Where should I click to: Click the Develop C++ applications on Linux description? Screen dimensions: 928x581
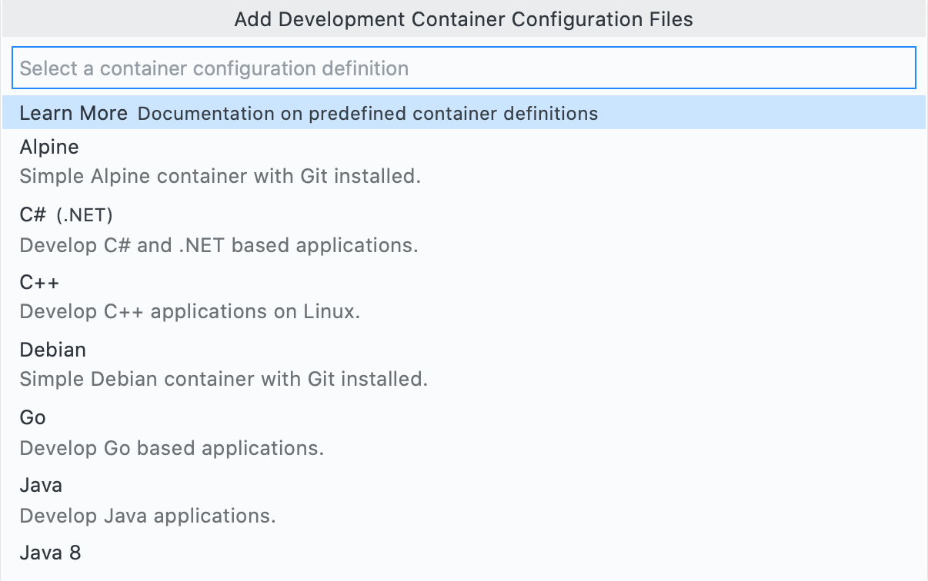pyautogui.click(x=189, y=311)
